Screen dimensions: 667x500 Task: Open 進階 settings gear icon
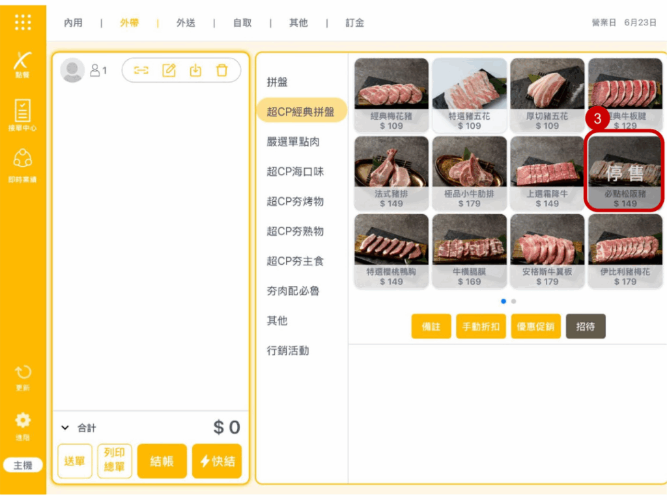pos(23,424)
